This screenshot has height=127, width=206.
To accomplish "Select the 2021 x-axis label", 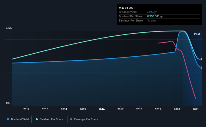I will click(x=196, y=109).
